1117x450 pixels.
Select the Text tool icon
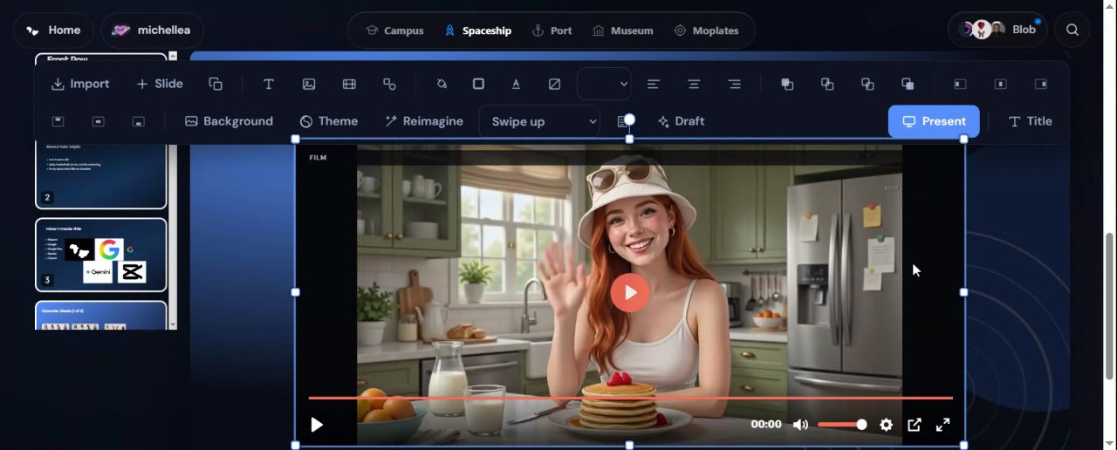269,84
